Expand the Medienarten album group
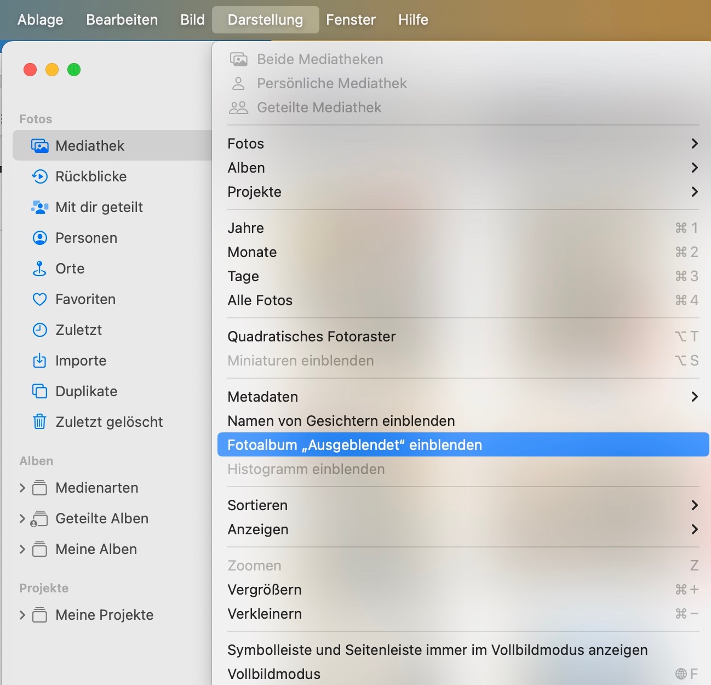This screenshot has height=685, width=711. pos(22,488)
